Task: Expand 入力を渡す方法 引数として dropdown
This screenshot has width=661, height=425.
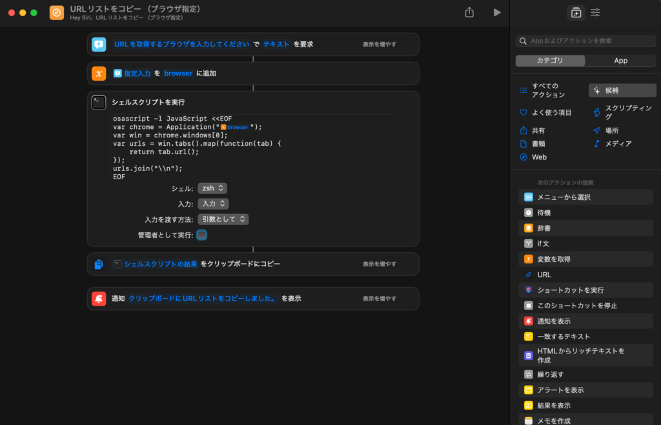Action: [x=223, y=219]
